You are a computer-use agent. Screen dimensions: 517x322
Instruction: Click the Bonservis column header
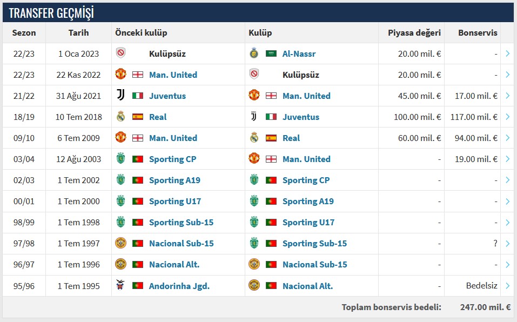(478, 32)
